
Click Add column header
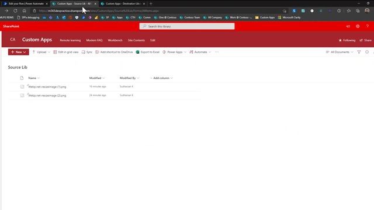[161, 78]
